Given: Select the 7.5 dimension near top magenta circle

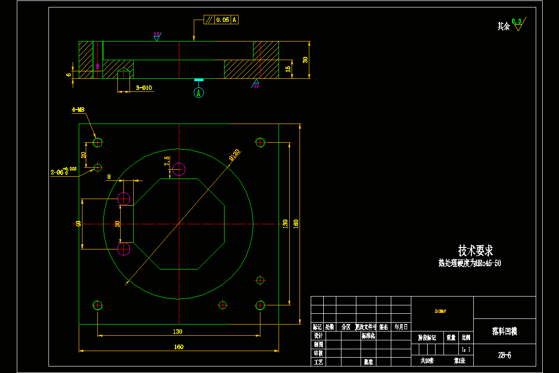Looking at the screenshot, I should [167, 161].
